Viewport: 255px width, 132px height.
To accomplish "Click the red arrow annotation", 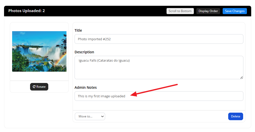I will [154, 90].
